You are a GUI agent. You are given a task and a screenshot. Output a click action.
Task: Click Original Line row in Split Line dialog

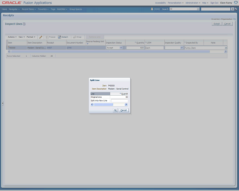[x=109, y=97]
